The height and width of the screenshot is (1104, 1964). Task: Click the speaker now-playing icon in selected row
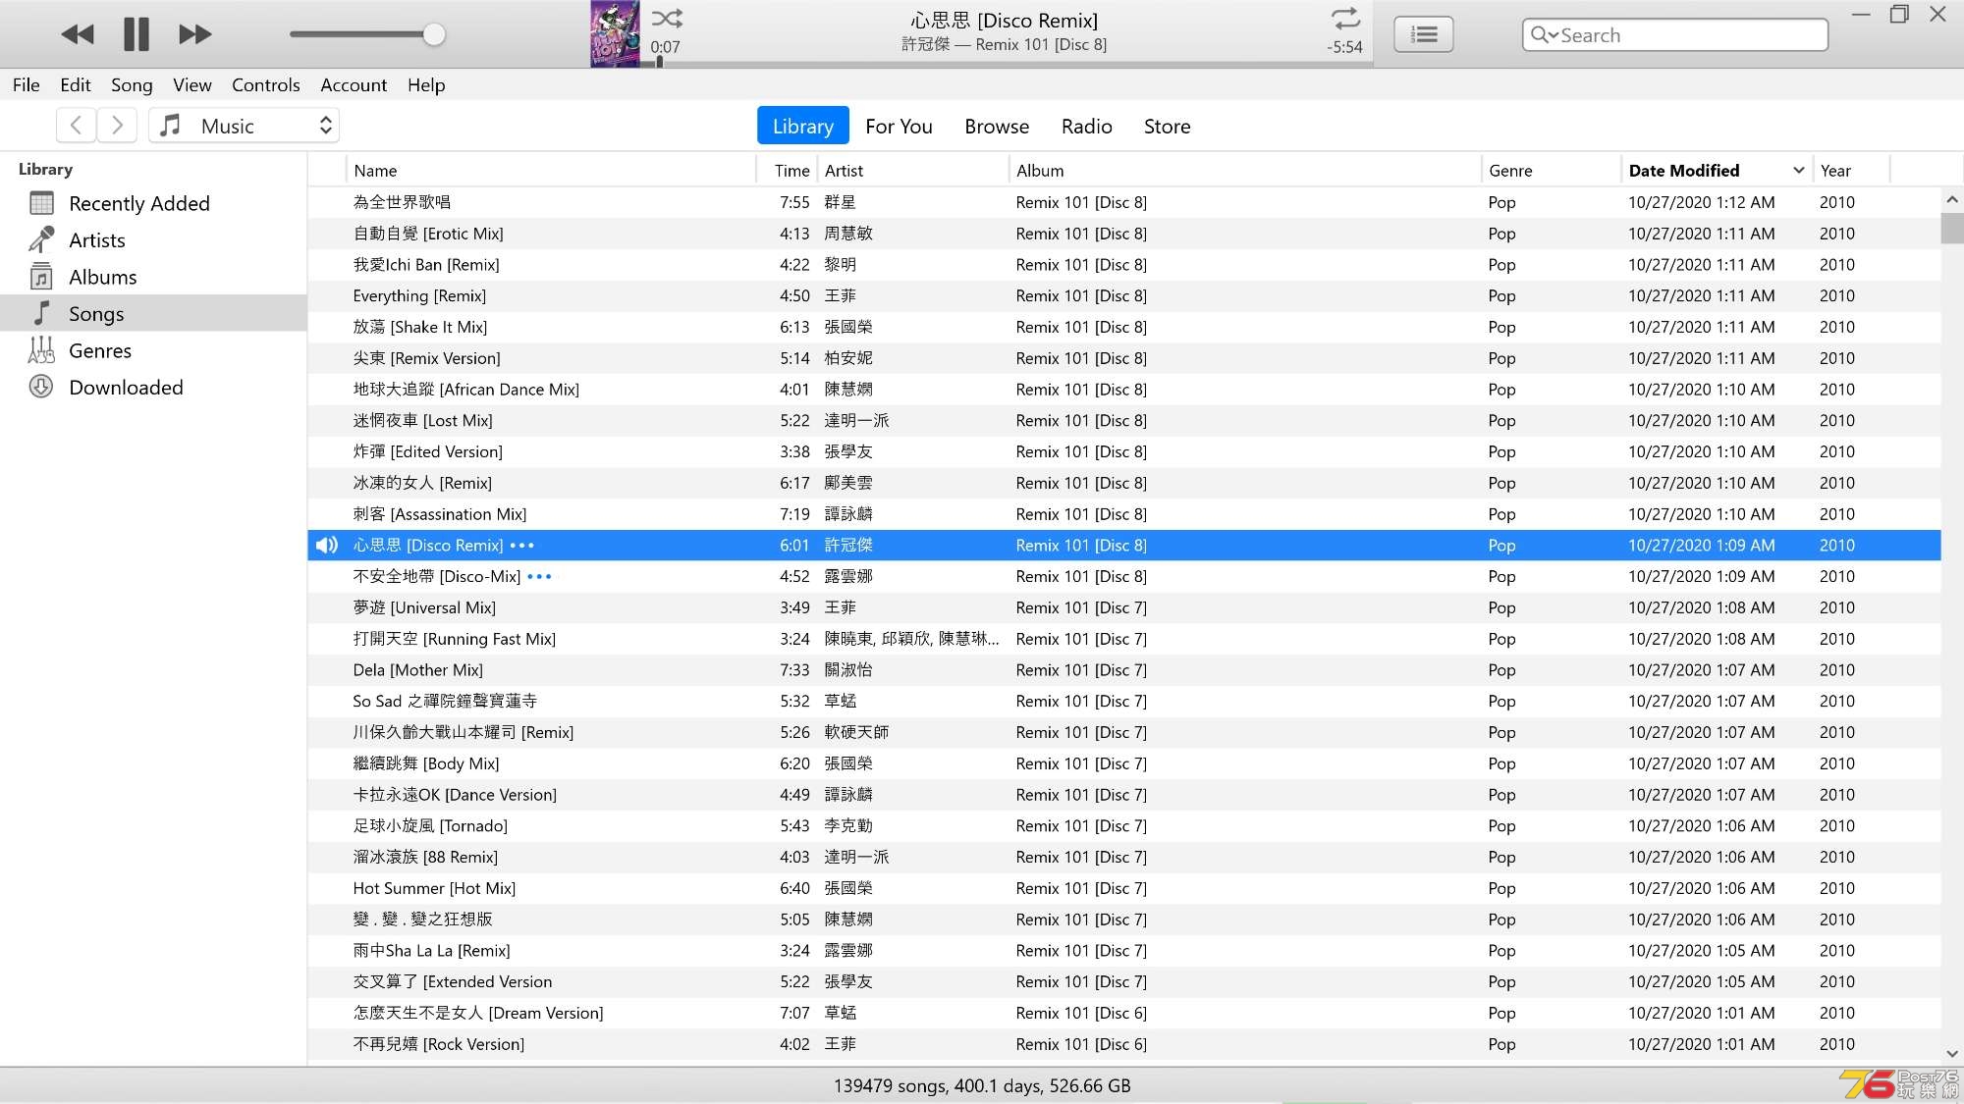[327, 546]
